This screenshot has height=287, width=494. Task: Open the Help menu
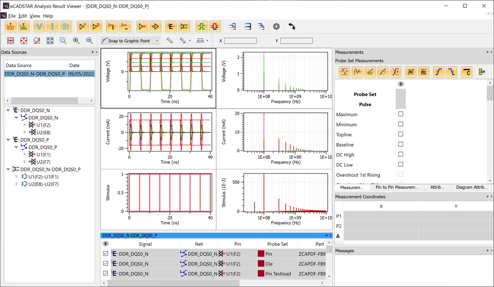(48, 16)
